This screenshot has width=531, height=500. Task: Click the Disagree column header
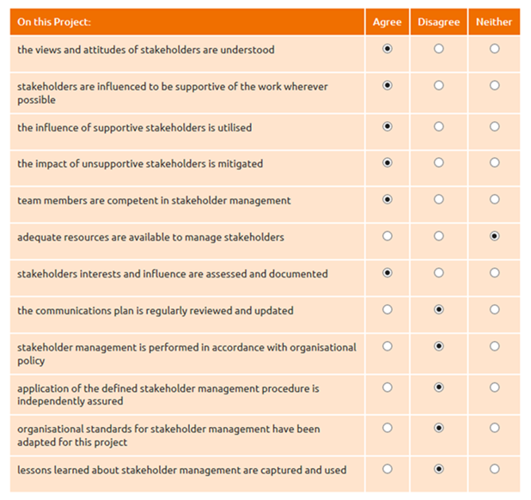[438, 22]
